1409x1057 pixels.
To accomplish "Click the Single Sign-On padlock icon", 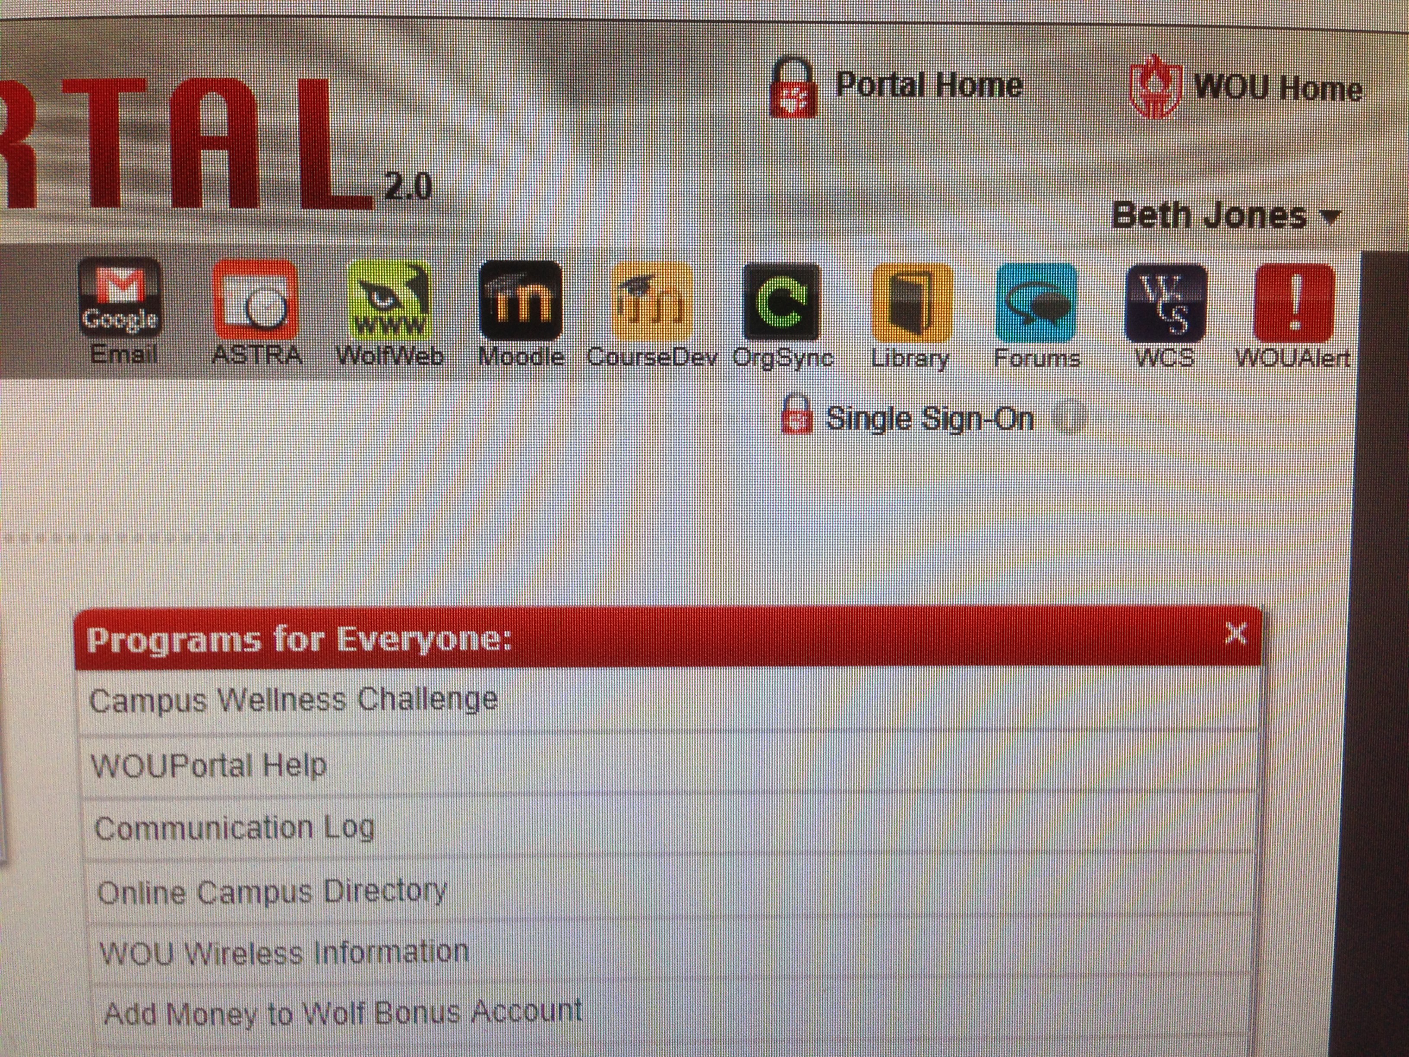I will (797, 414).
